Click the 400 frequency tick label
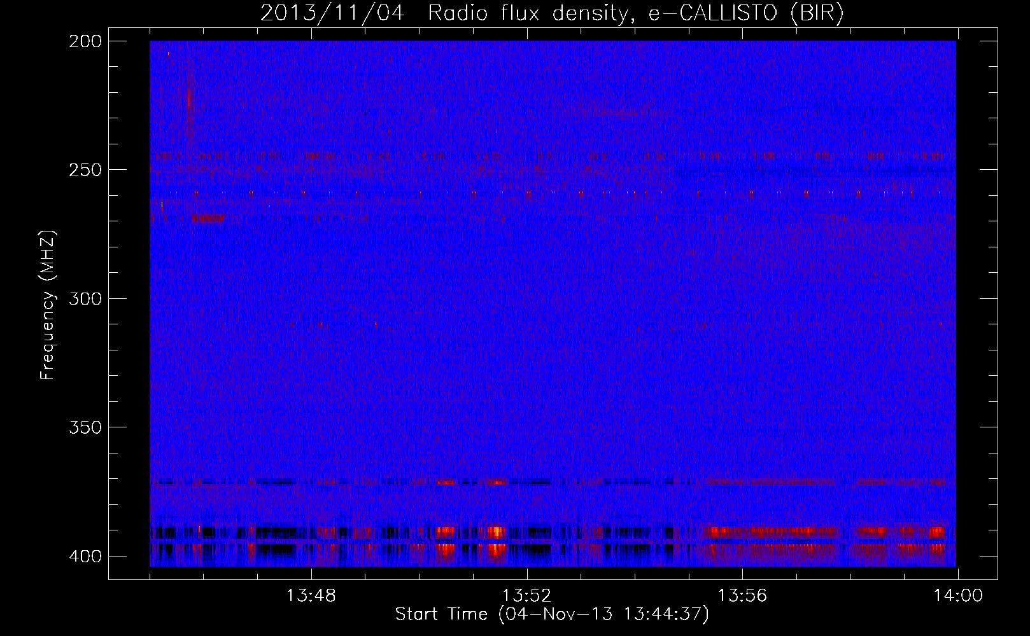Screen dimensions: 1030x636 [x=85, y=556]
